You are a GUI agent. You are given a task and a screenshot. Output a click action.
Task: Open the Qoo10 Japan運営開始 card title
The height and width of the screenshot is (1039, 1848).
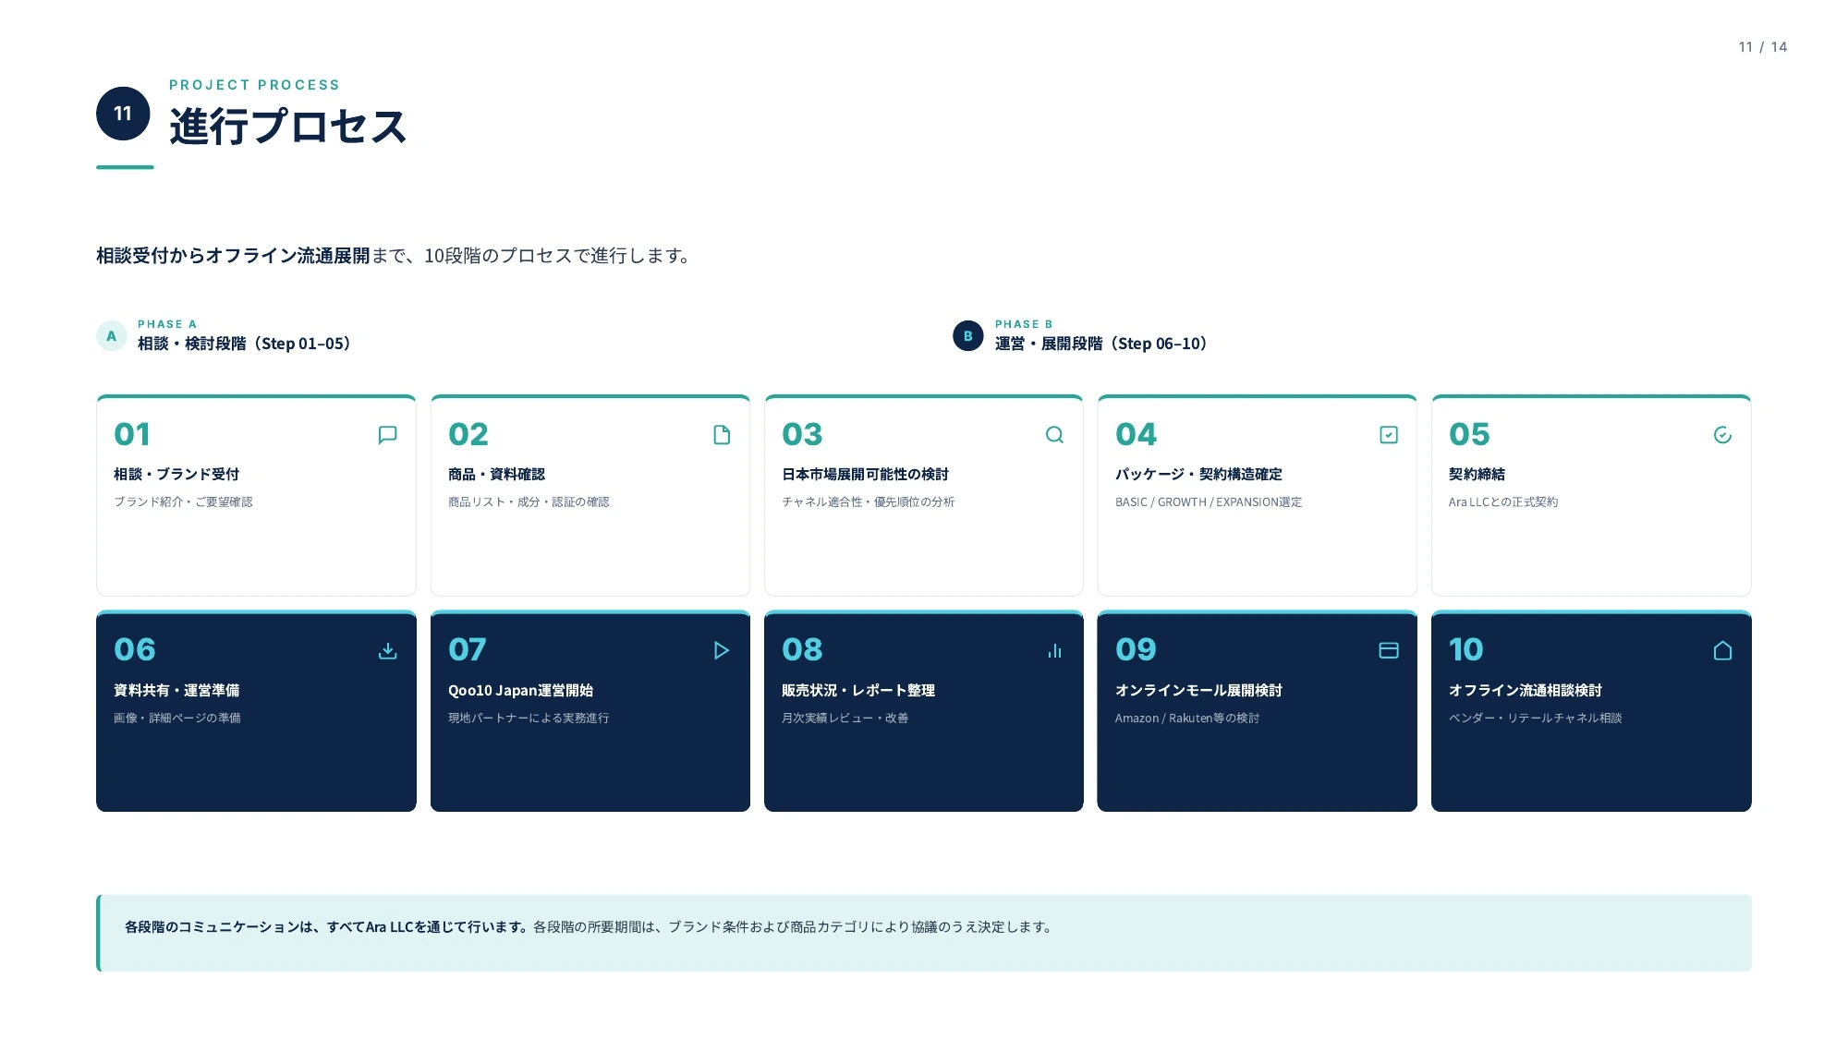[520, 691]
